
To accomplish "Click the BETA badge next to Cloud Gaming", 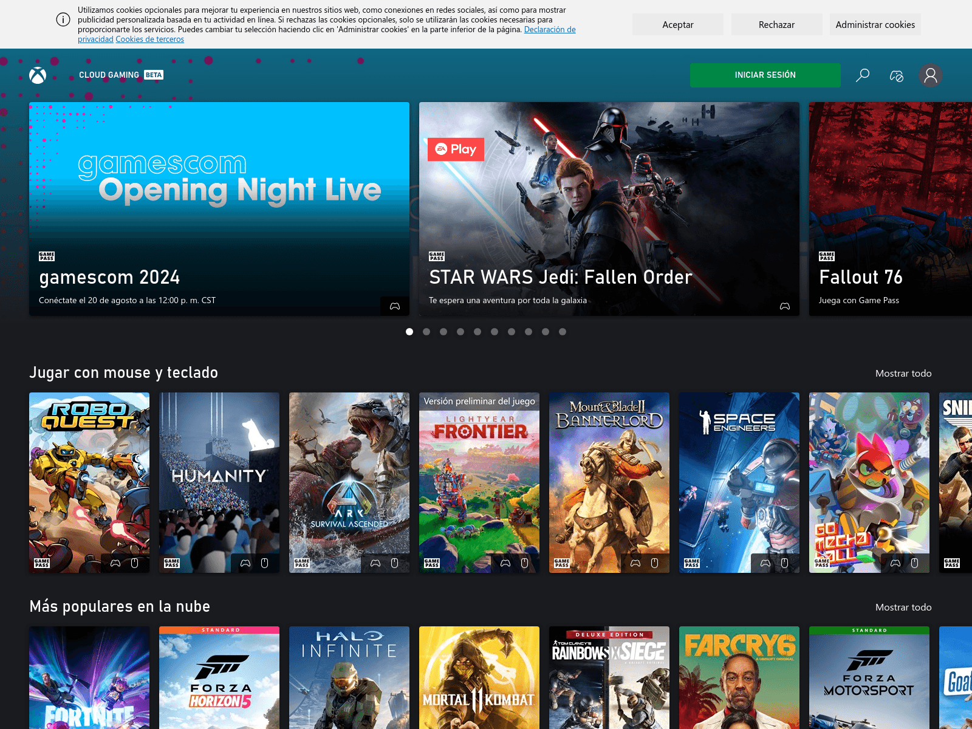I will coord(154,75).
